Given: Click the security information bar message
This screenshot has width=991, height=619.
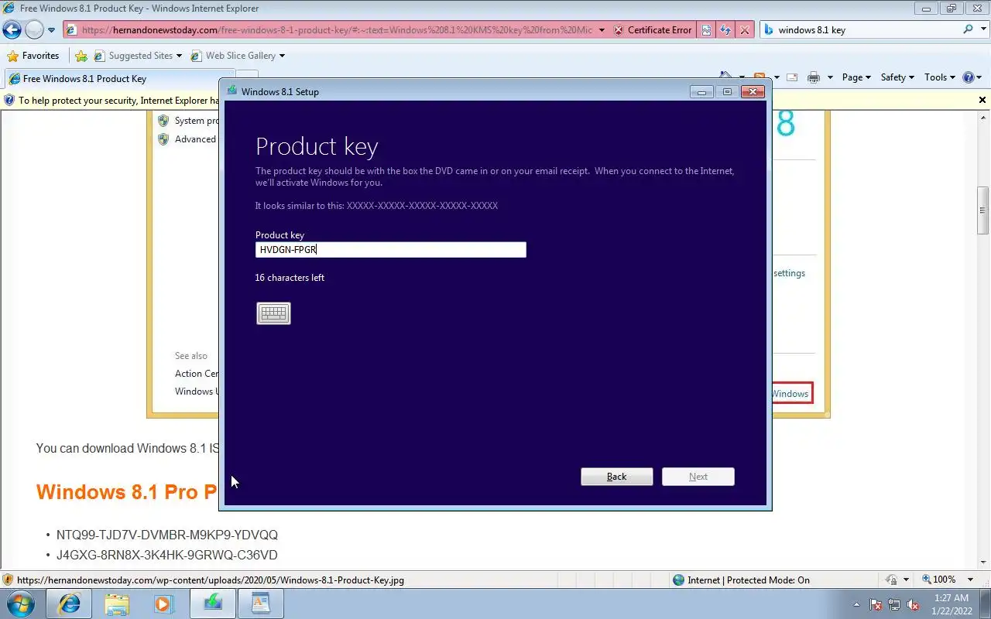Looking at the screenshot, I should pos(118,101).
